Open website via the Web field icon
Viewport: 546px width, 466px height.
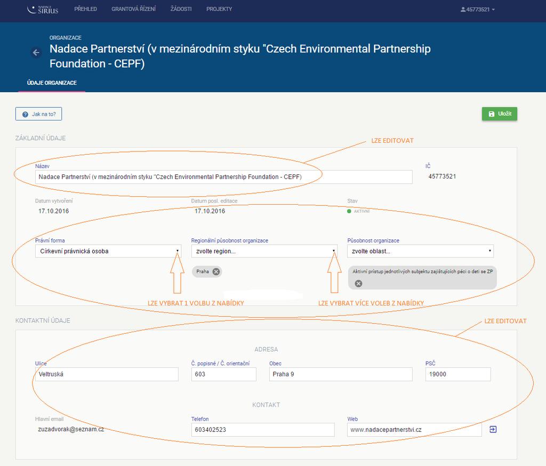click(x=493, y=429)
